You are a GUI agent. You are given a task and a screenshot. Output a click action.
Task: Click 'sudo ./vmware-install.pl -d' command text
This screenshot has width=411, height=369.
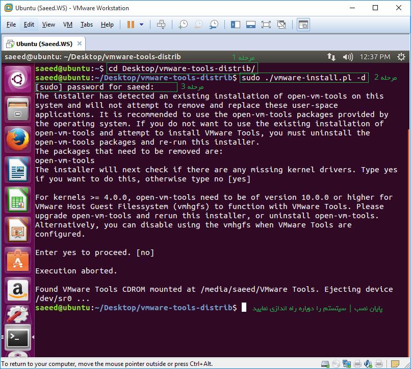(304, 78)
